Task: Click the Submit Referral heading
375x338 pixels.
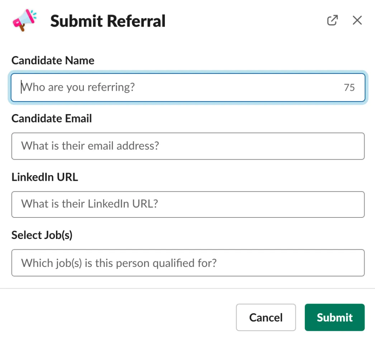Action: pyautogui.click(x=108, y=21)
